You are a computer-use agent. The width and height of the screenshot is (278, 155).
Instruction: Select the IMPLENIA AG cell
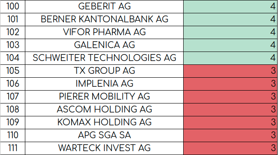[x=104, y=84]
